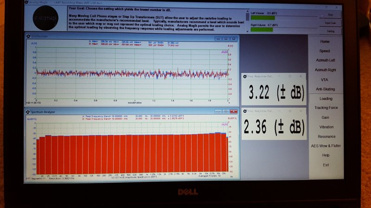The width and height of the screenshot is (371, 208).
Task: Maximize the Oscilloscope window
Action: [x=226, y=39]
